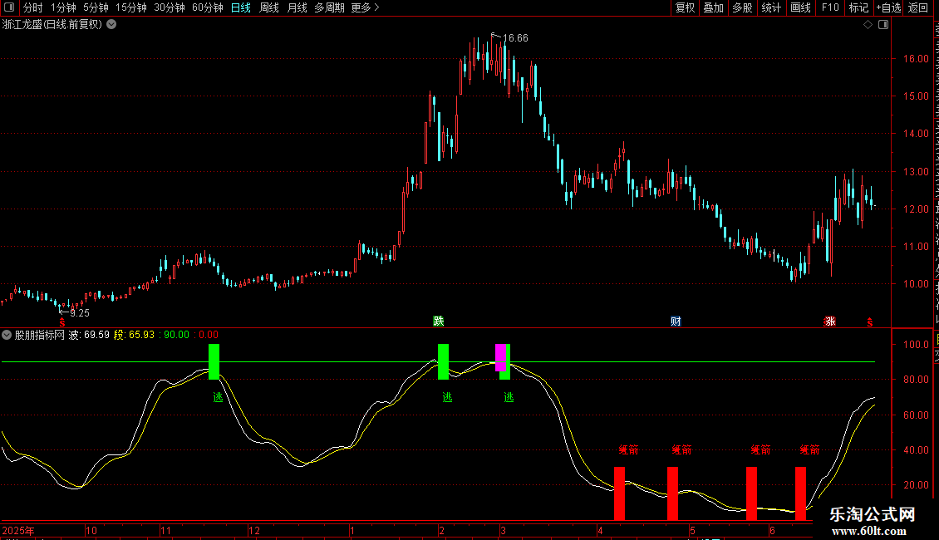The width and height of the screenshot is (939, 540).
Task: Switch to 月线 monthly chart
Action: click(297, 7)
